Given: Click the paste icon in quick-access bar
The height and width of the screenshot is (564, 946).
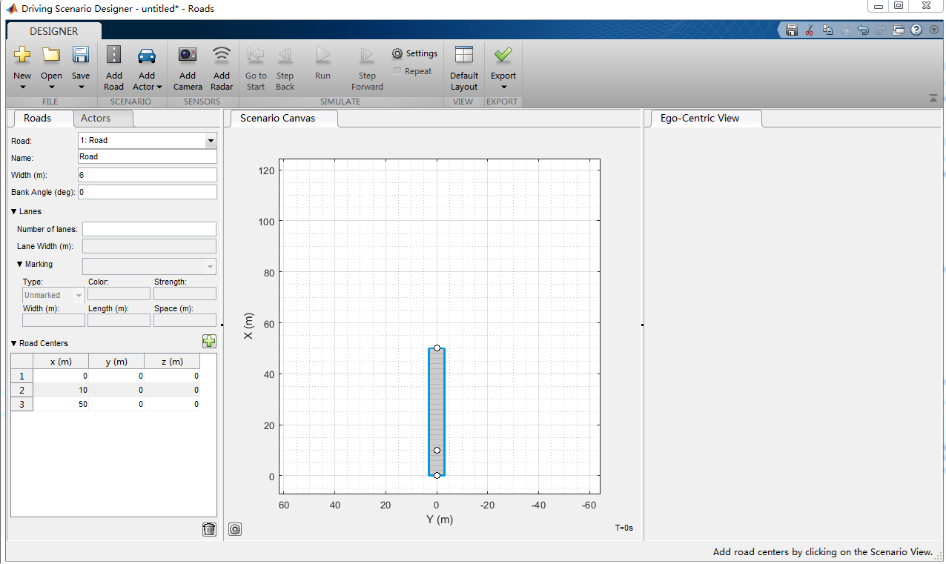Looking at the screenshot, I should (x=845, y=30).
